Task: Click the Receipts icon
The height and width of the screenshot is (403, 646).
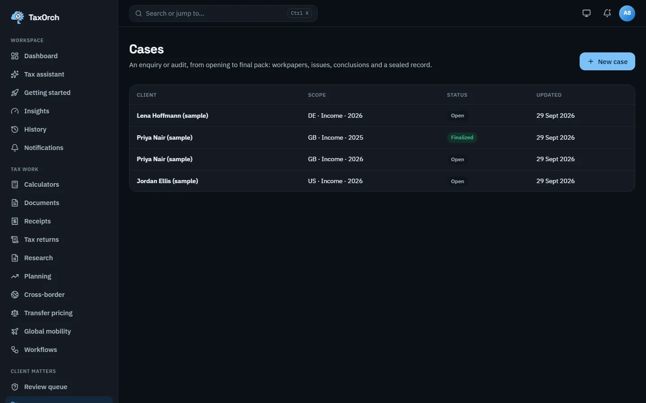Action: coord(15,221)
